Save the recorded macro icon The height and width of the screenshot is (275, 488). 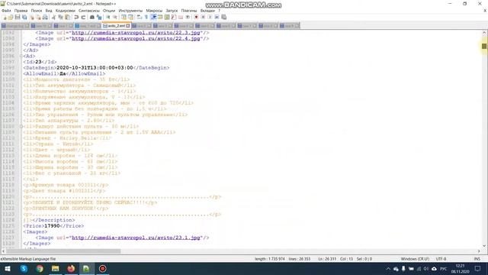pyautogui.click(x=223, y=17)
